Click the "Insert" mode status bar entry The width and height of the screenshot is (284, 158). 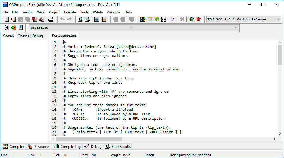[x=150, y=155]
